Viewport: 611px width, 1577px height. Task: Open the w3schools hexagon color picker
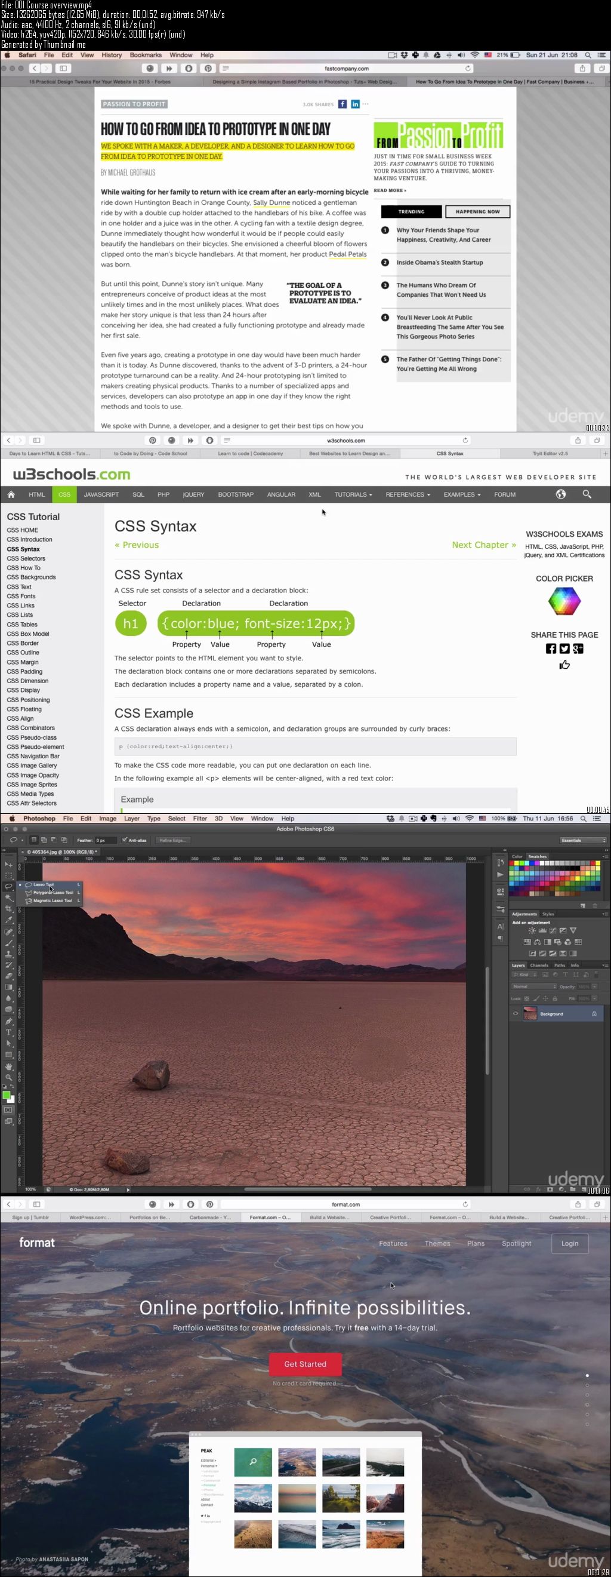click(564, 601)
